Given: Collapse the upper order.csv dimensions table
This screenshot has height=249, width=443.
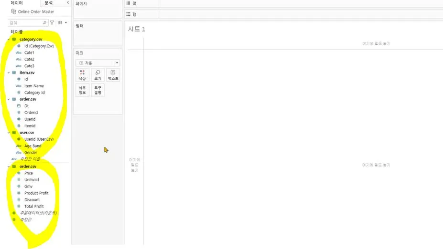Looking at the screenshot, I should click(9, 99).
